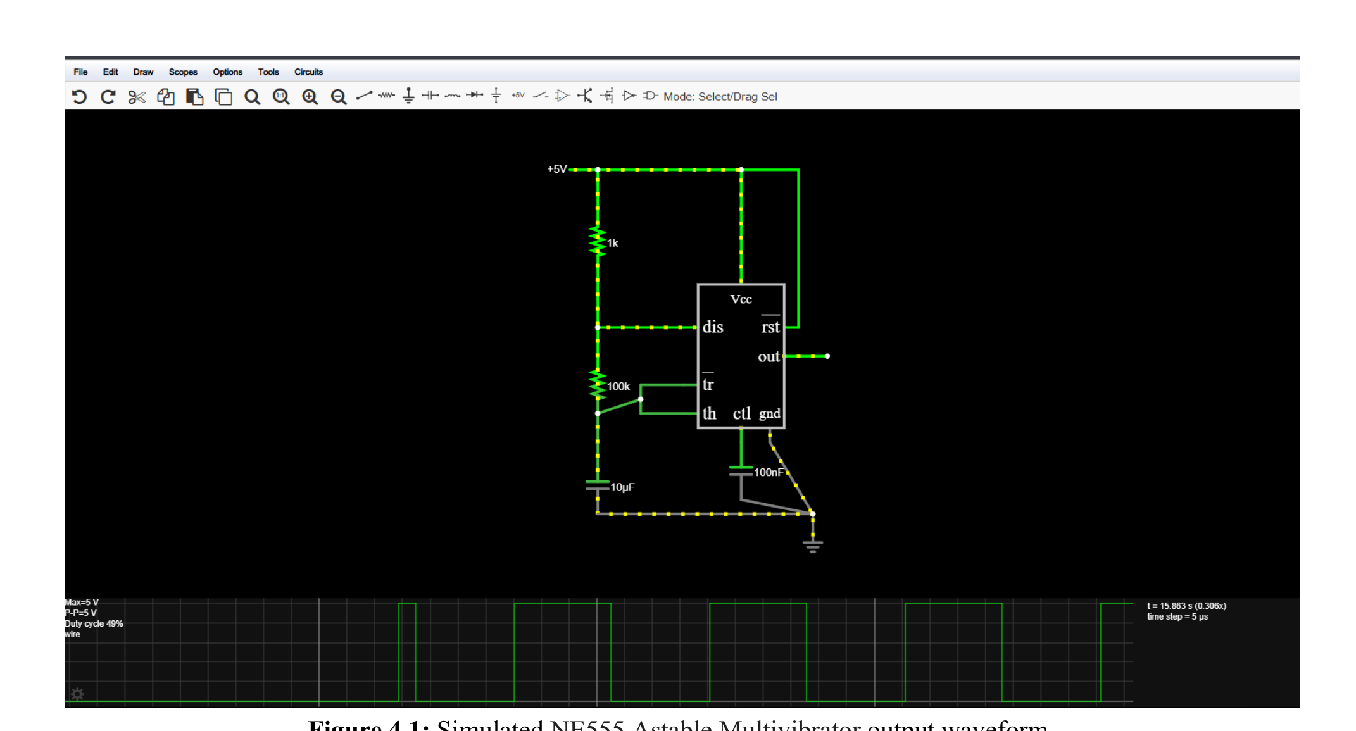Click the Zoom to fit magnifier icon
Viewport: 1356px width, 731px height.
253,96
